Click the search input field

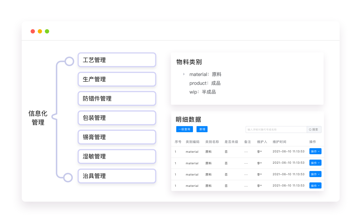[x=276, y=130]
